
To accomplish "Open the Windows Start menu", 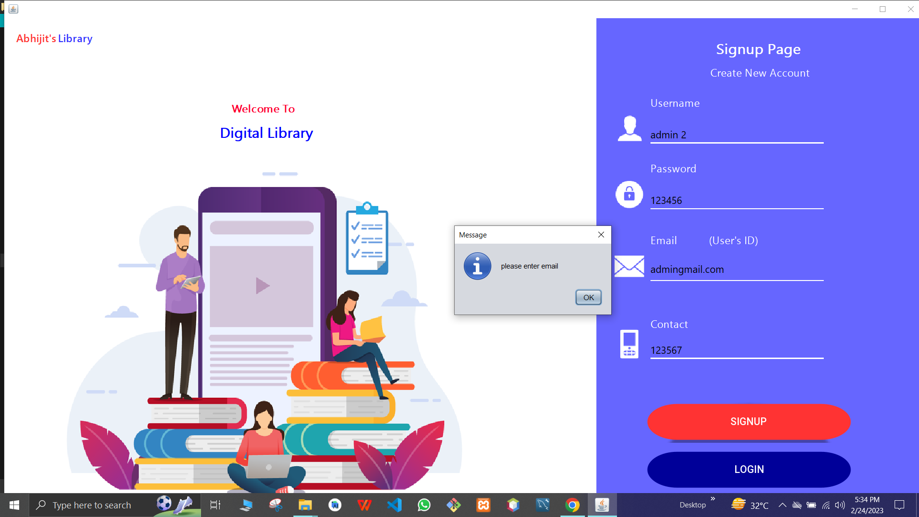I will pos(14,505).
